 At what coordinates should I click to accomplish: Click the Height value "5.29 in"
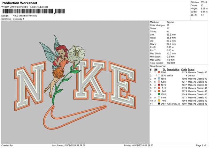pyautogui.click(x=204, y=8)
